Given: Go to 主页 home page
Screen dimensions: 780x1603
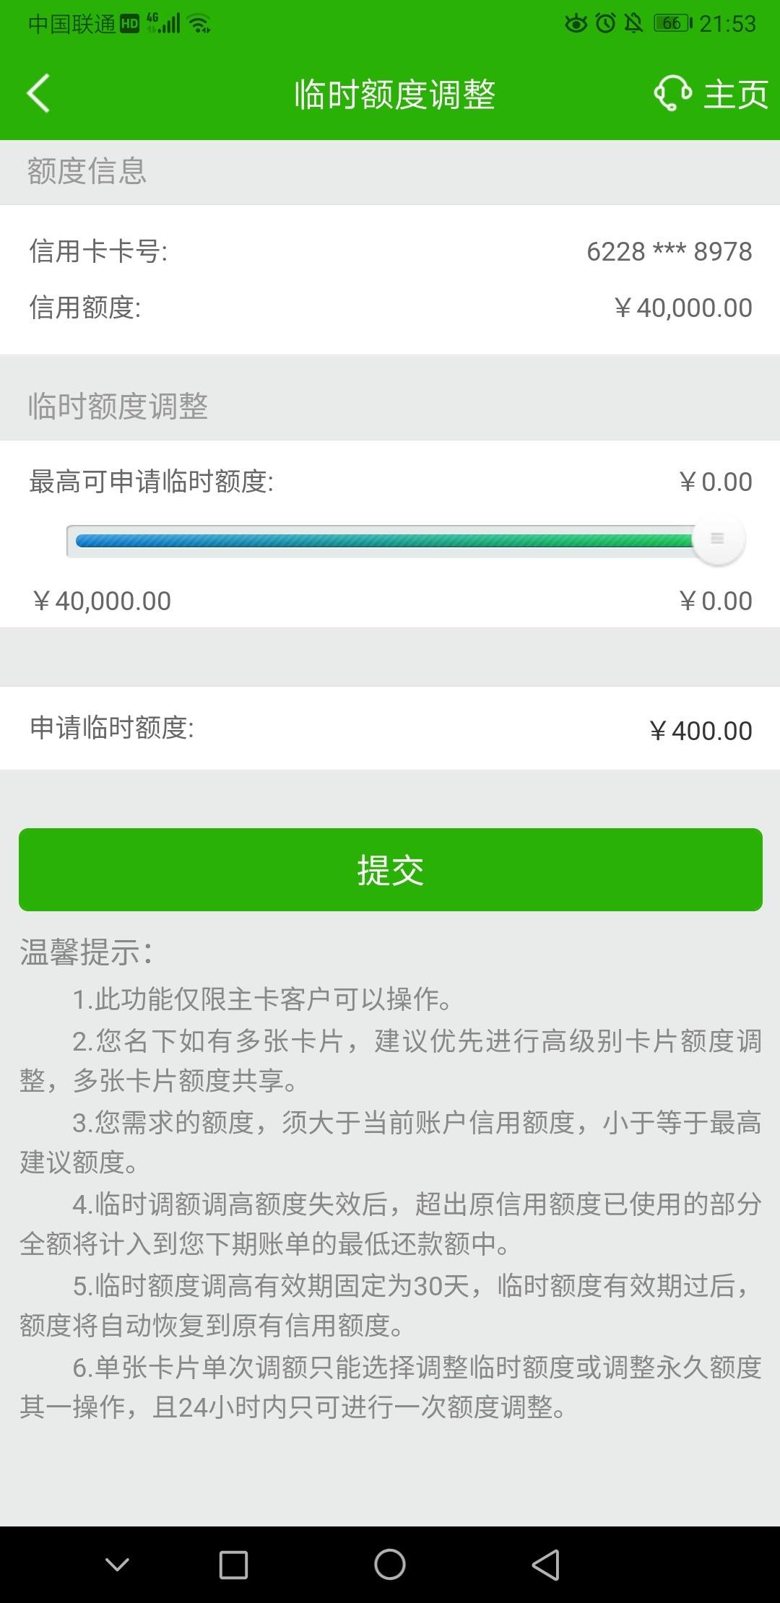Looking at the screenshot, I should pyautogui.click(x=736, y=95).
